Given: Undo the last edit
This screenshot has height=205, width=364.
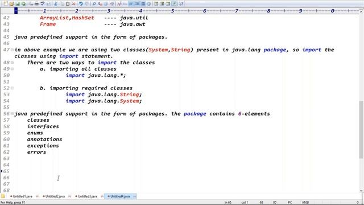Looking at the screenshot, I should coord(81,4).
